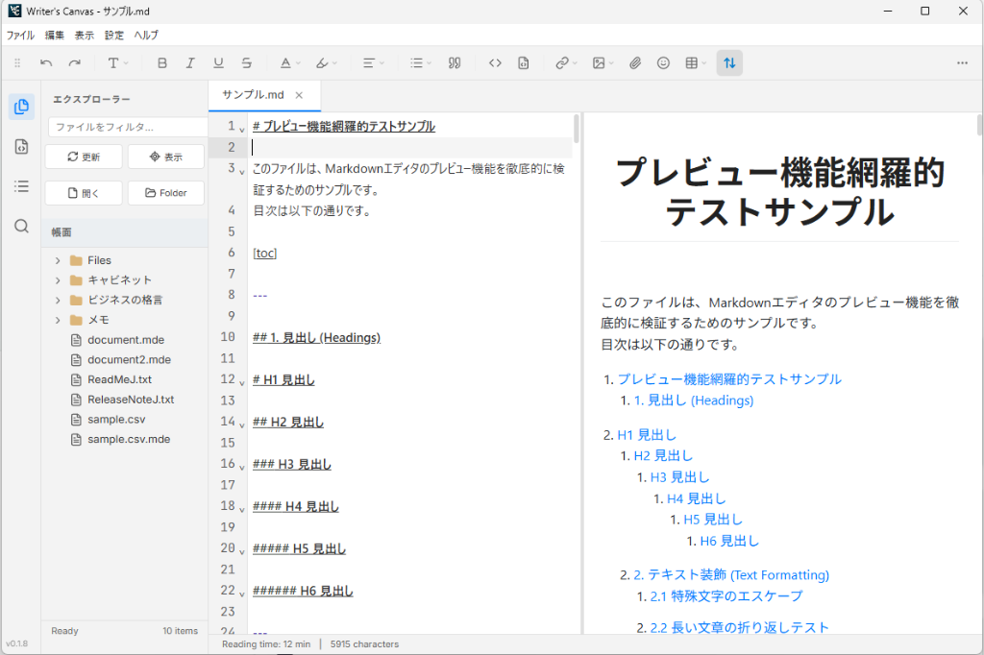Screen dimensions: 984x655
Task: Apply bold formatting
Action: click(x=161, y=62)
